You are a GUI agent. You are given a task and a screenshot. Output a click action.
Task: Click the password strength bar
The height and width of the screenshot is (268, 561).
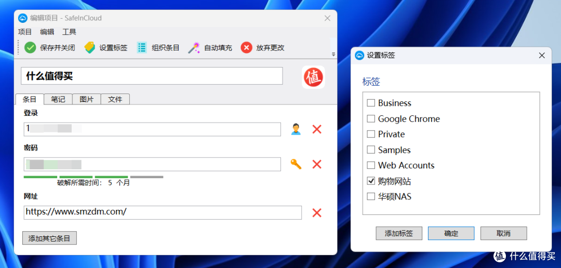pos(94,177)
